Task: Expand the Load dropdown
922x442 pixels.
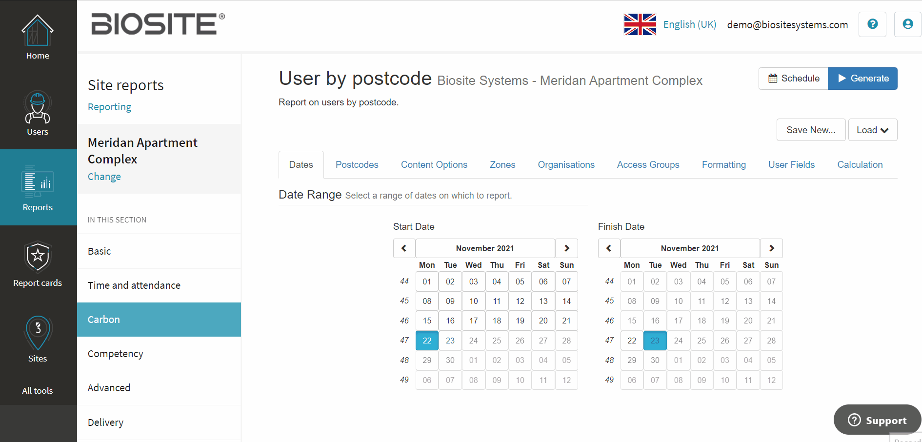Action: point(872,130)
